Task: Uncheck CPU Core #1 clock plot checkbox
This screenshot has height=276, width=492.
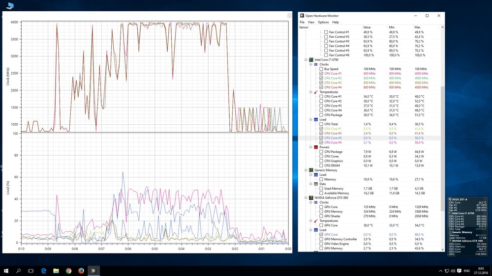Action: (x=321, y=74)
